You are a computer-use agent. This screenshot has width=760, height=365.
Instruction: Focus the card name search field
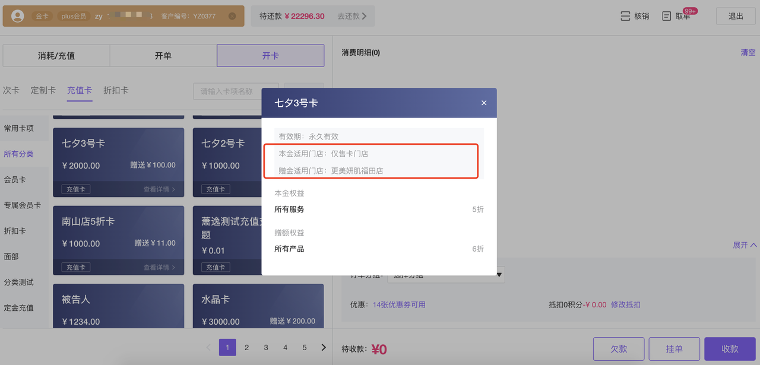pyautogui.click(x=236, y=91)
